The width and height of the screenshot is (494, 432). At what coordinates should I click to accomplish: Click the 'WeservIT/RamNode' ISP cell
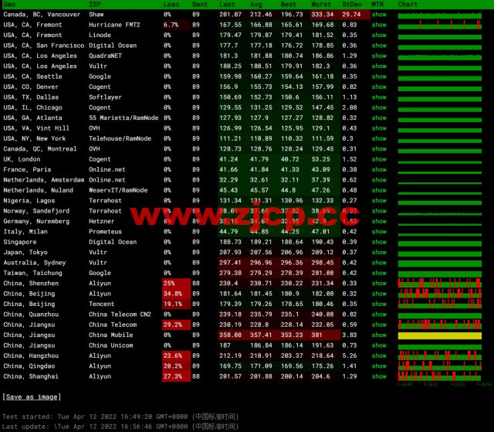click(x=118, y=190)
